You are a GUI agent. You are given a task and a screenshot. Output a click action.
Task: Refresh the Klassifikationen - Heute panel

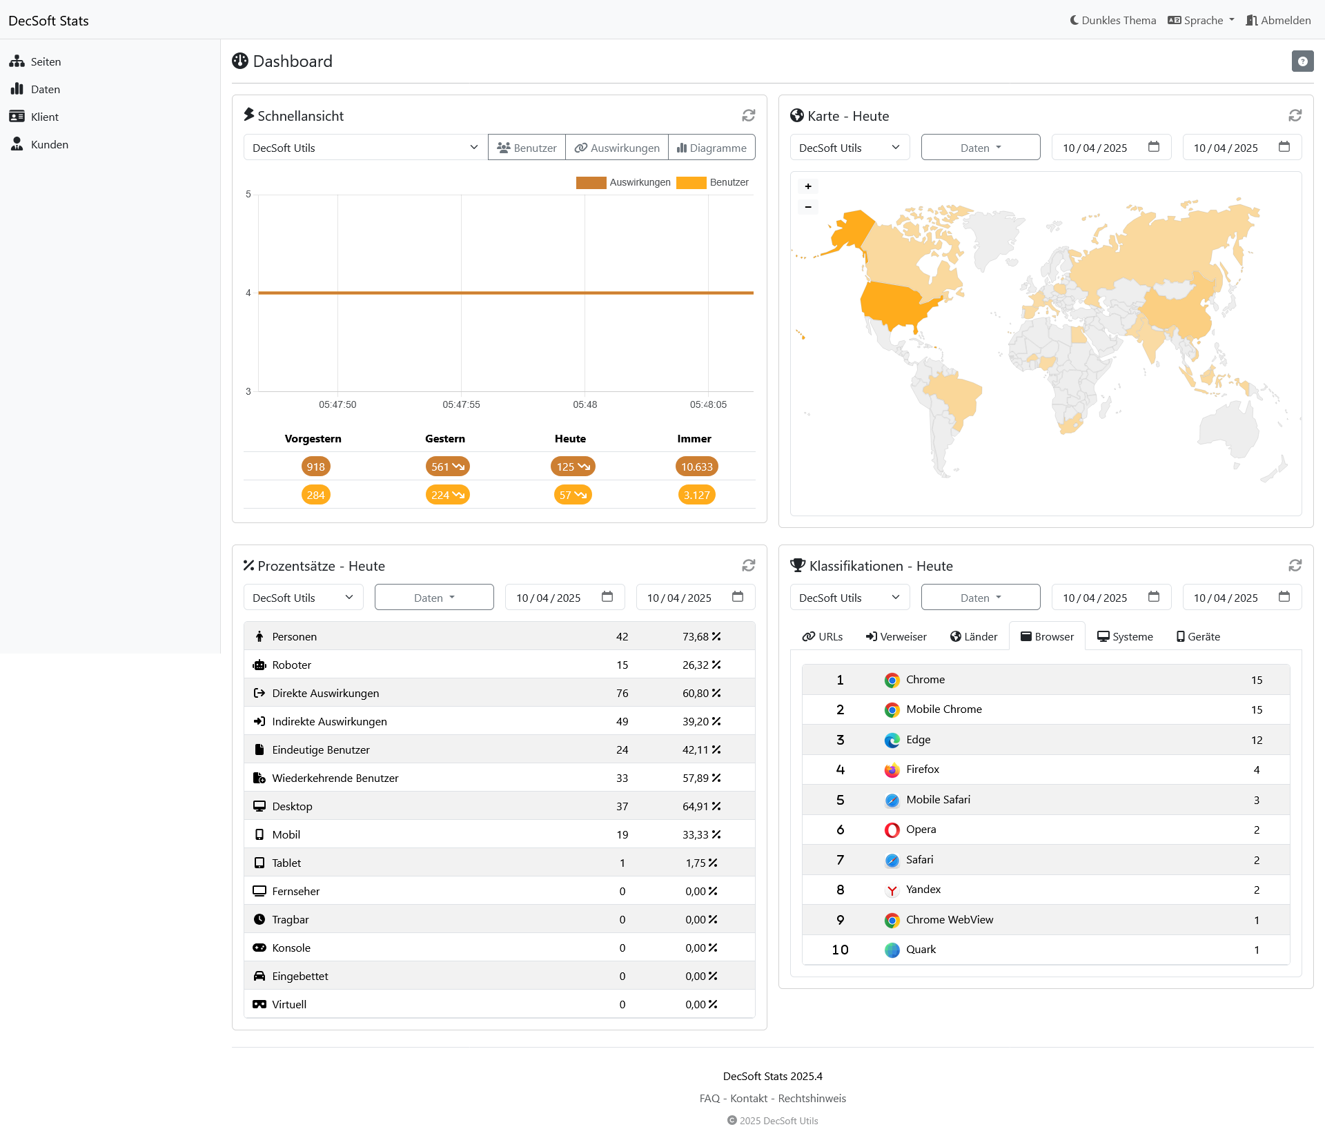(x=1295, y=565)
